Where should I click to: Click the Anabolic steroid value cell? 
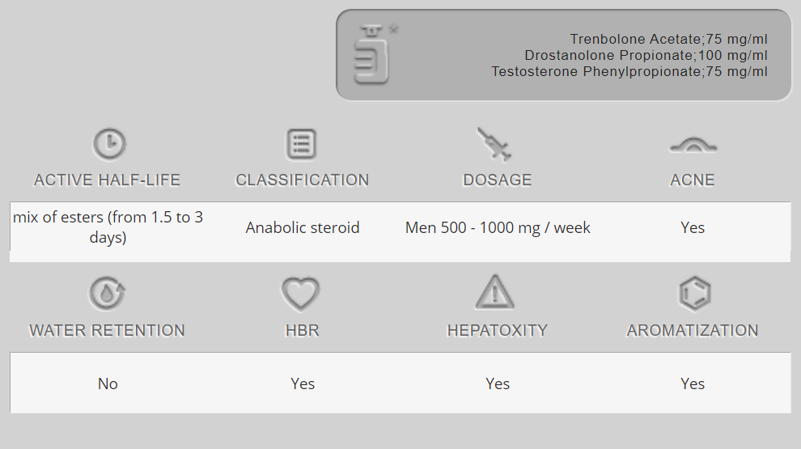tap(302, 227)
